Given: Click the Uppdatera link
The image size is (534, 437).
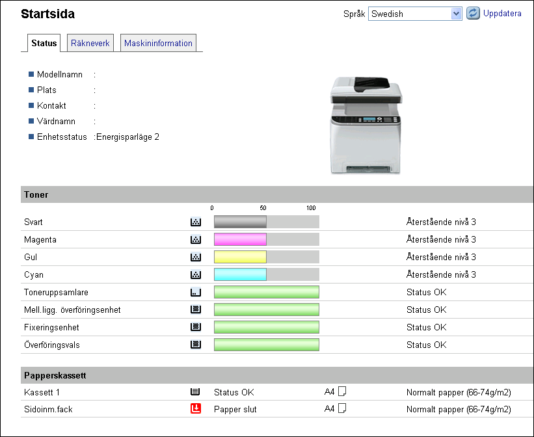Looking at the screenshot, I should 502,14.
